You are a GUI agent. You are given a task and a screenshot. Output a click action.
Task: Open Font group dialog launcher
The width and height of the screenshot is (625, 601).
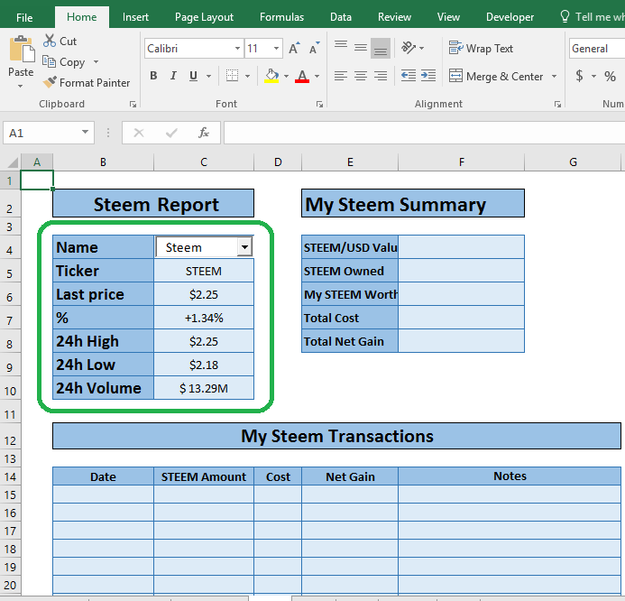pyautogui.click(x=319, y=105)
